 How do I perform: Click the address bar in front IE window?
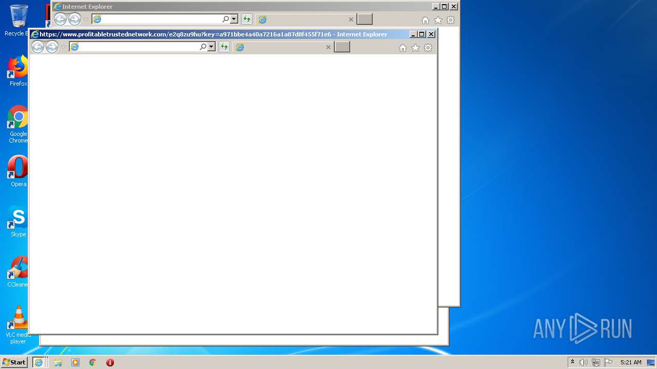[x=134, y=47]
